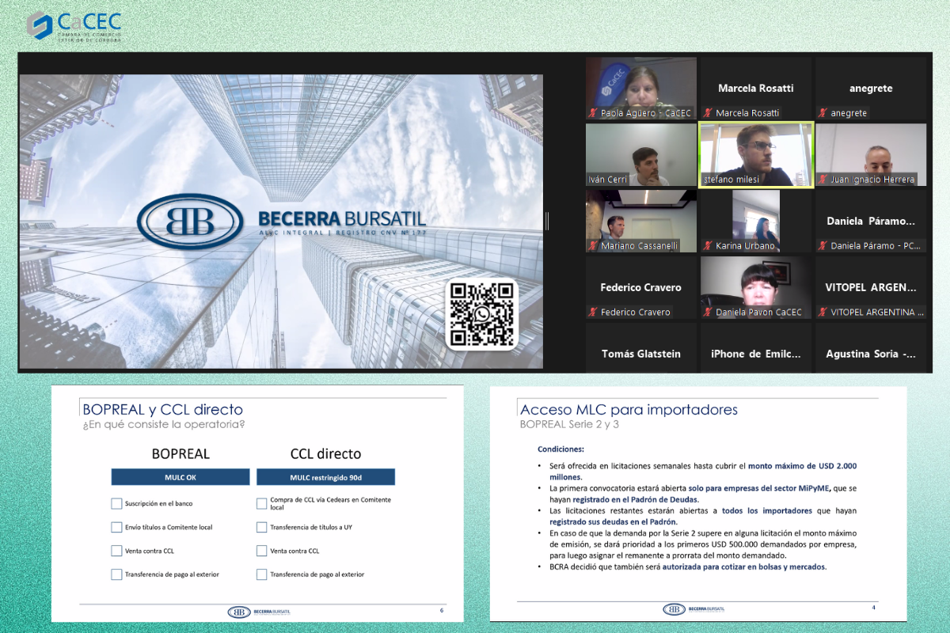Viewport: 950px width, 633px height.
Task: Click muted mic icon beside Paola Agüero - CaCEC
Action: tap(592, 113)
